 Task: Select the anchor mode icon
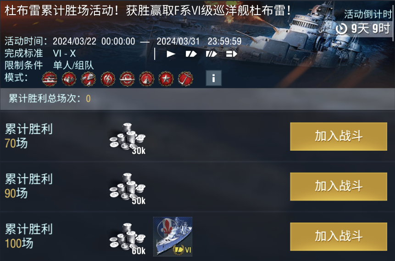tap(185, 79)
